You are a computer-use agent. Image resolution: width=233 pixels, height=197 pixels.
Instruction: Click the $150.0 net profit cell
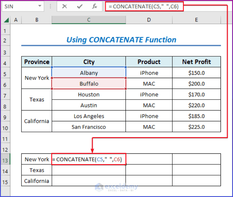tap(197, 73)
